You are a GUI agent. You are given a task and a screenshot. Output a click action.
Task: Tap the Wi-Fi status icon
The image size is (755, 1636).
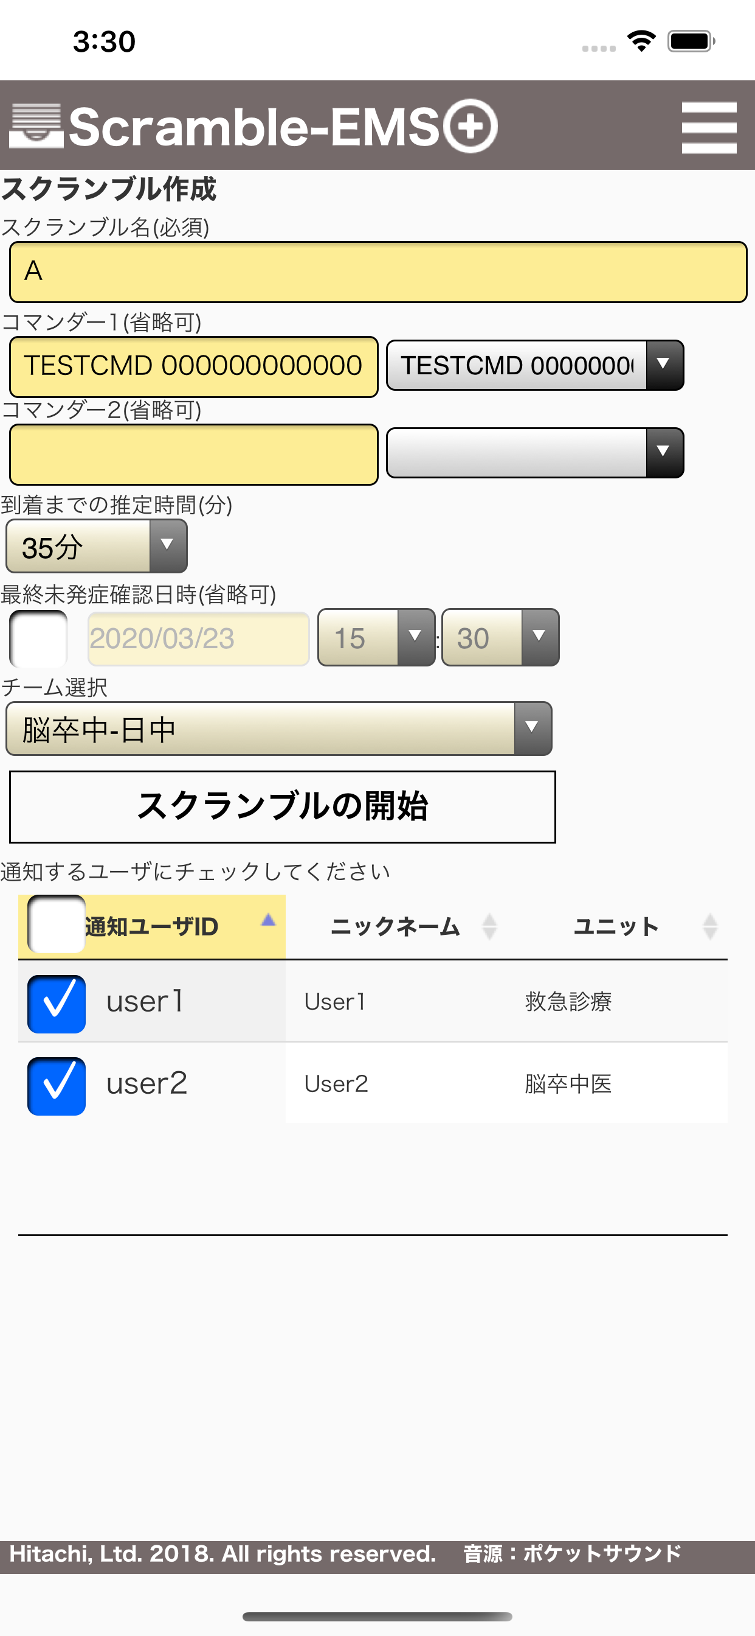click(641, 41)
